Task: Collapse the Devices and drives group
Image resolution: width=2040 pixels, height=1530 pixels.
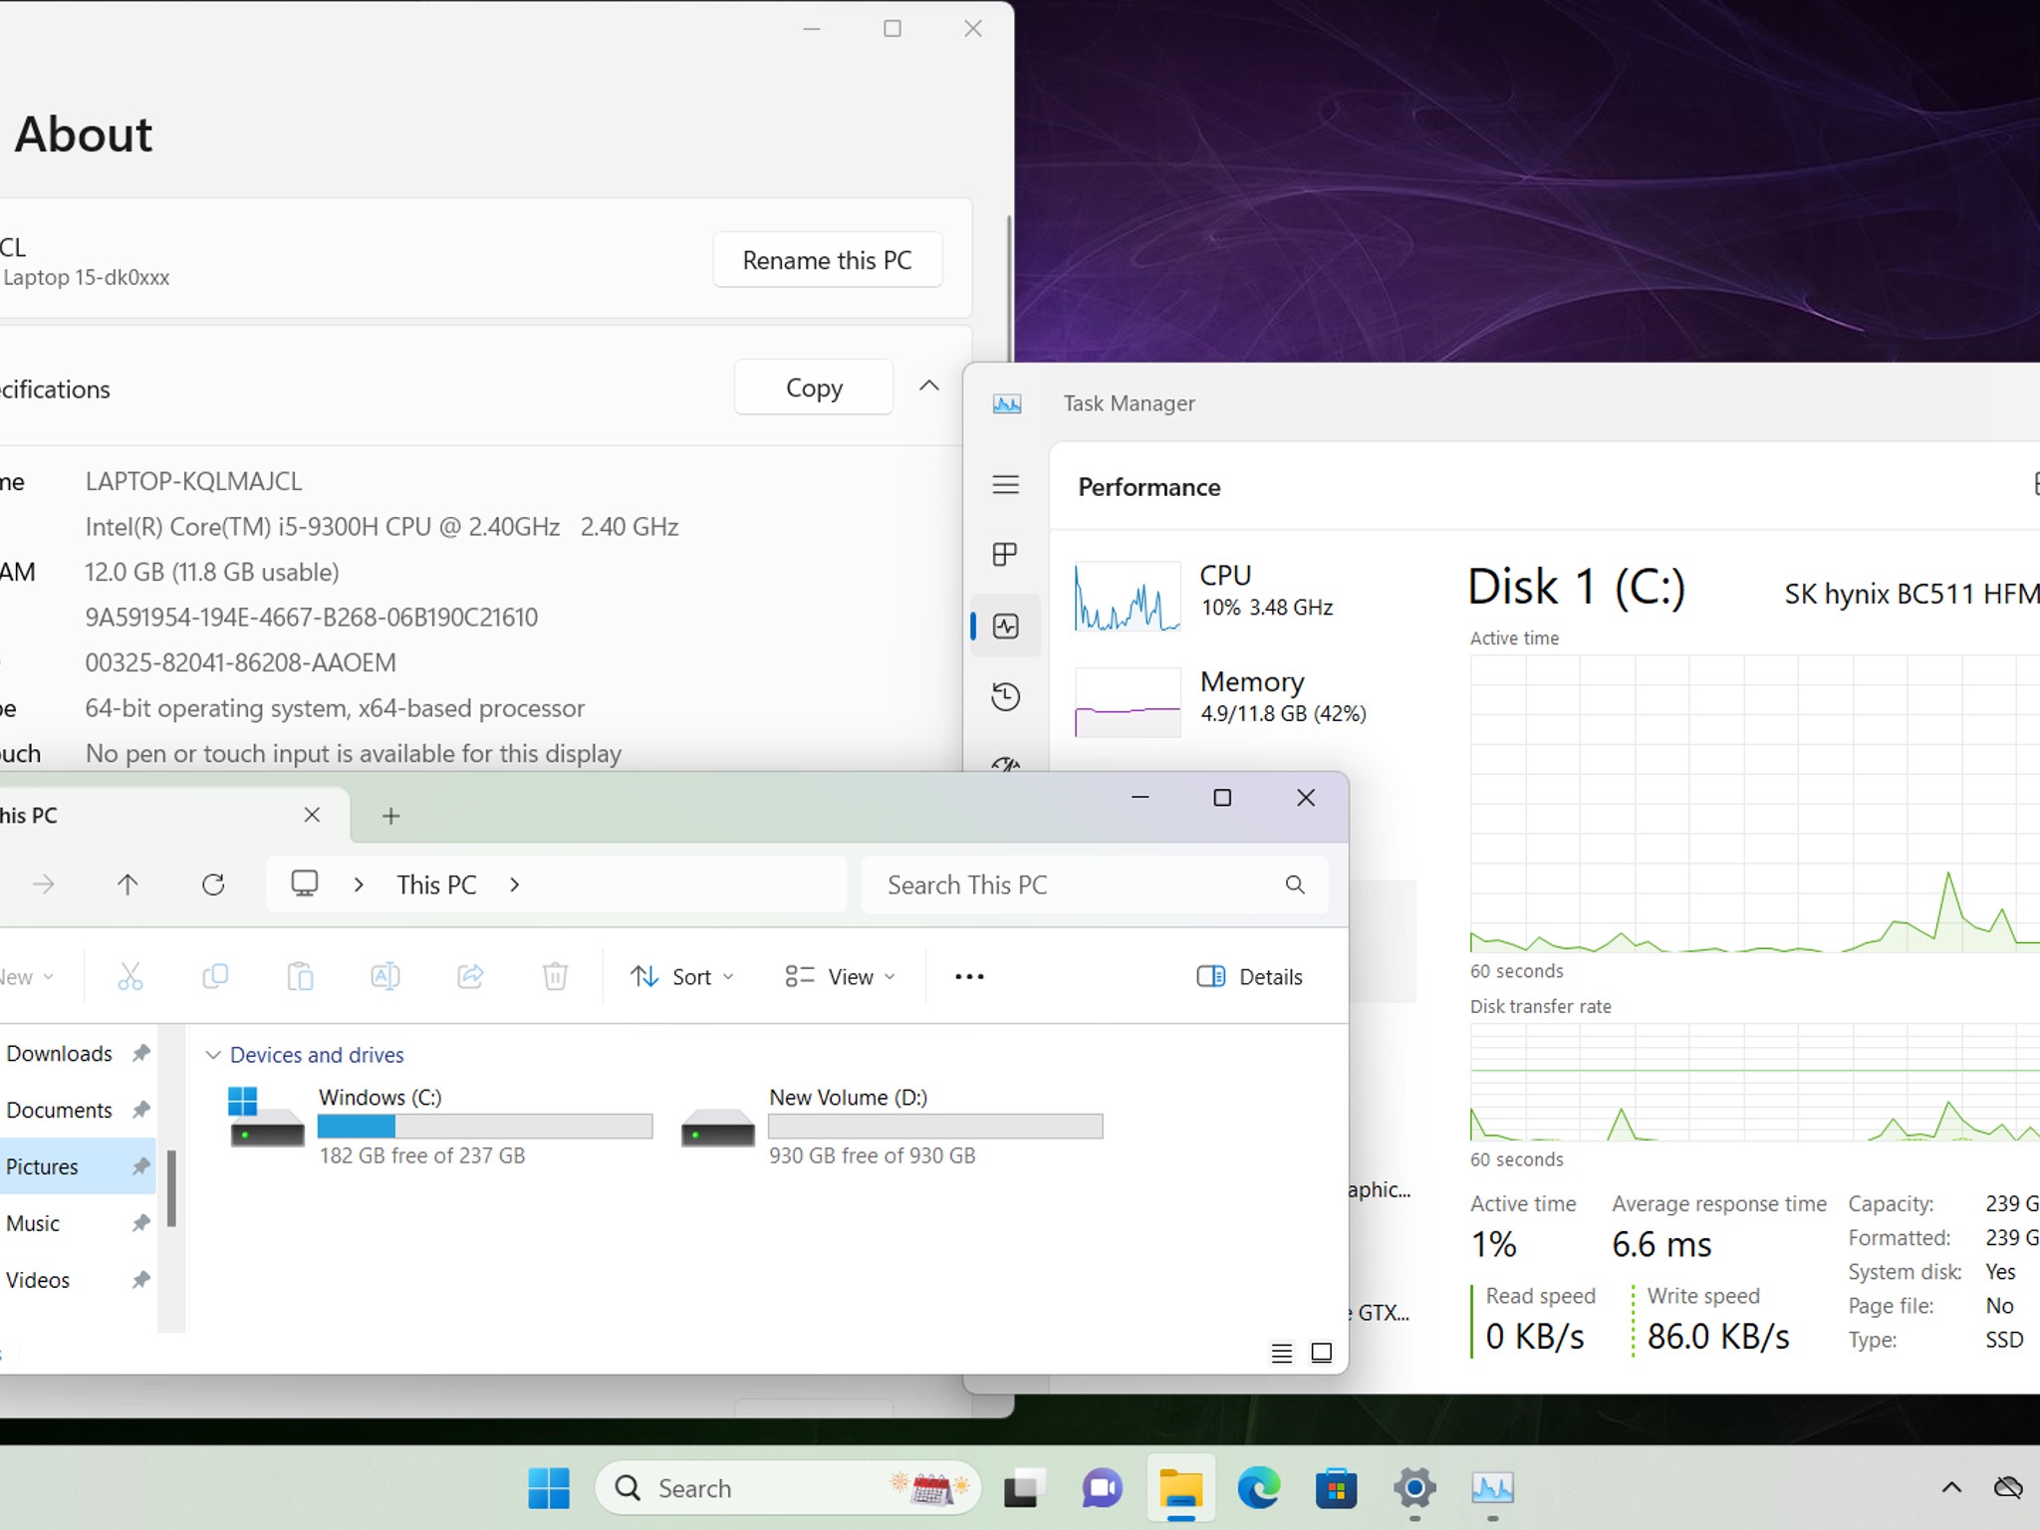Action: (x=212, y=1055)
